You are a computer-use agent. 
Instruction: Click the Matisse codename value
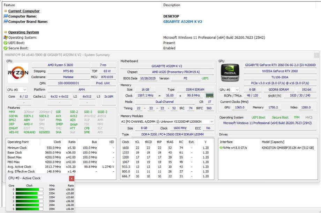point(68,77)
